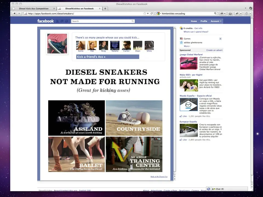The width and height of the screenshot is (263, 197).
Task: Click the pen-shaped extension toolbar icon
Action: (x=237, y=14)
